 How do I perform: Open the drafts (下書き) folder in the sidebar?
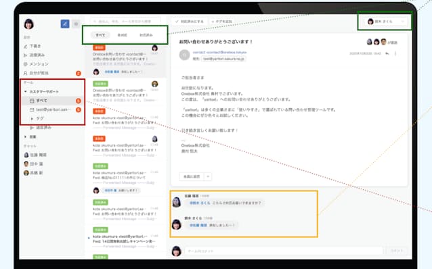[33, 46]
